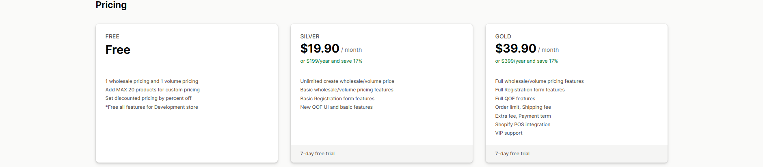763x167 pixels.
Task: Select "Set discounted pricing by percent off" line
Action: pyautogui.click(x=148, y=98)
